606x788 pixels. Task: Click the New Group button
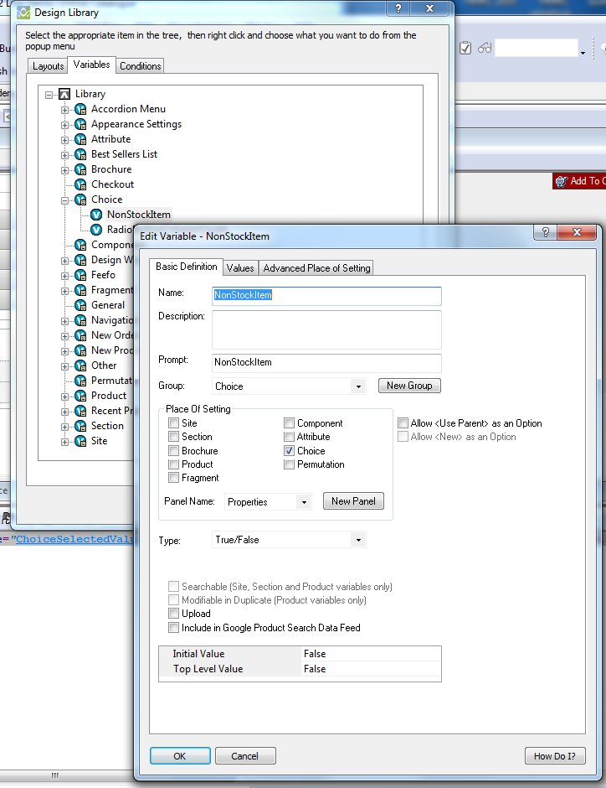(x=408, y=386)
